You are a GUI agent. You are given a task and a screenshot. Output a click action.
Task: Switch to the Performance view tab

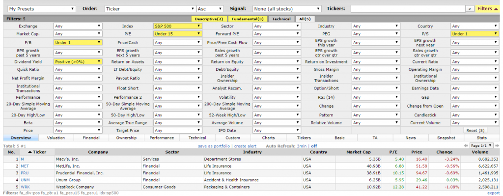pos(162,138)
